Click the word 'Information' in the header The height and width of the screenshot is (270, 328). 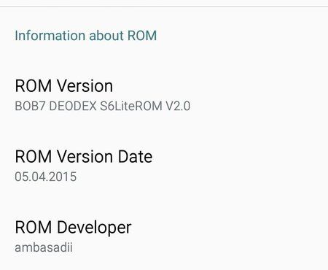coord(50,36)
